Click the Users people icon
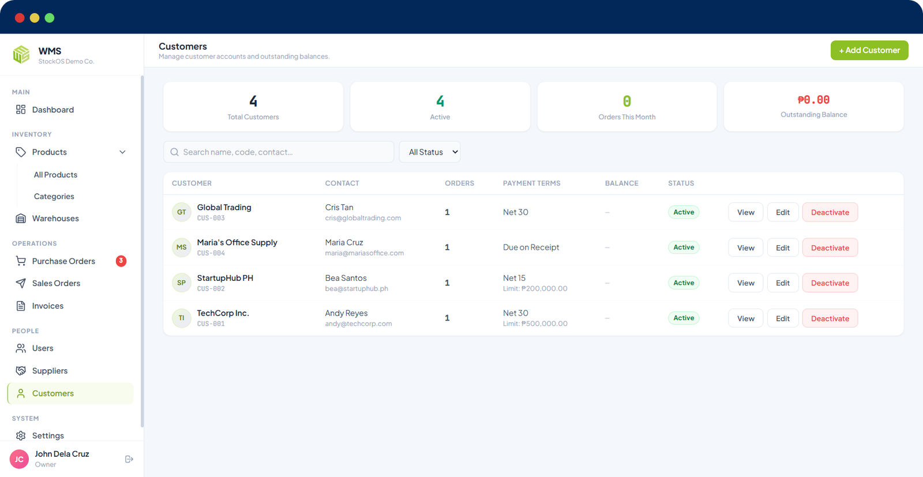Viewport: 923px width, 477px height. (21, 348)
